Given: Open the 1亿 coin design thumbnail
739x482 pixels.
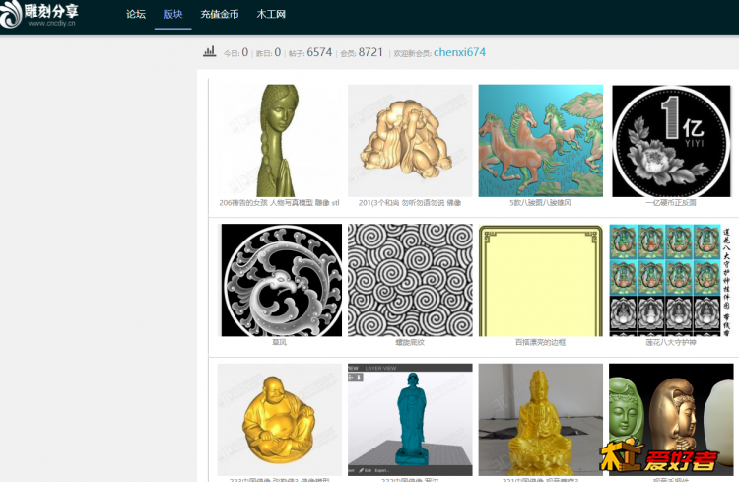Looking at the screenshot, I should (671, 141).
